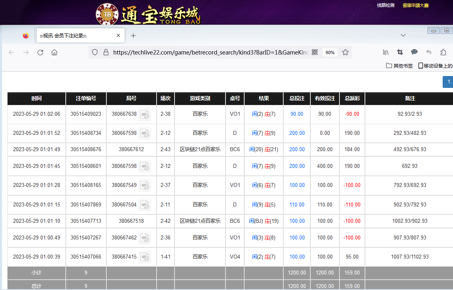Viewport: 453px width, 290px height.
Task: Open 移动设备上的 bookmarks
Action: [x=435, y=66]
